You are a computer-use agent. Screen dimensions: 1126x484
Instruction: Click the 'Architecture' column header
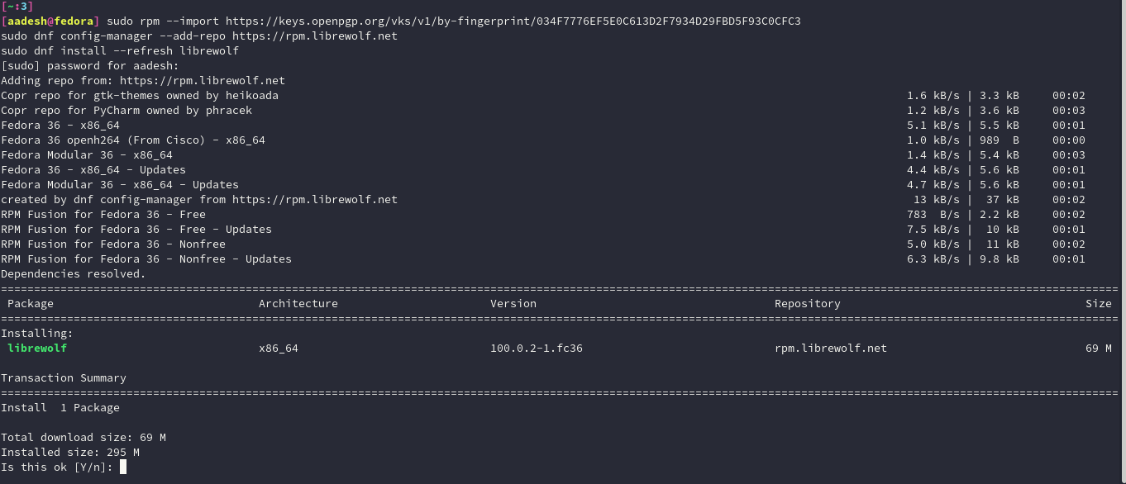coord(298,304)
